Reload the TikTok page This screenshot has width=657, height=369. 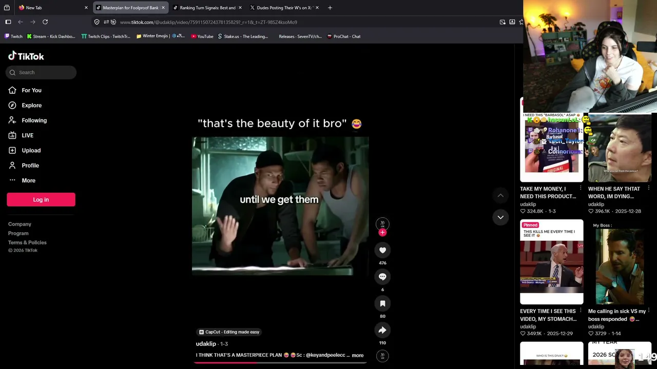45,22
